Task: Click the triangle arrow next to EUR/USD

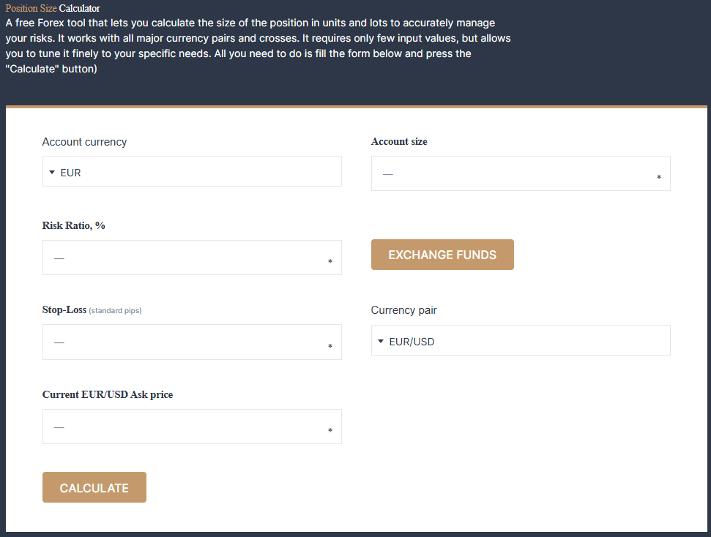Action: coord(381,341)
